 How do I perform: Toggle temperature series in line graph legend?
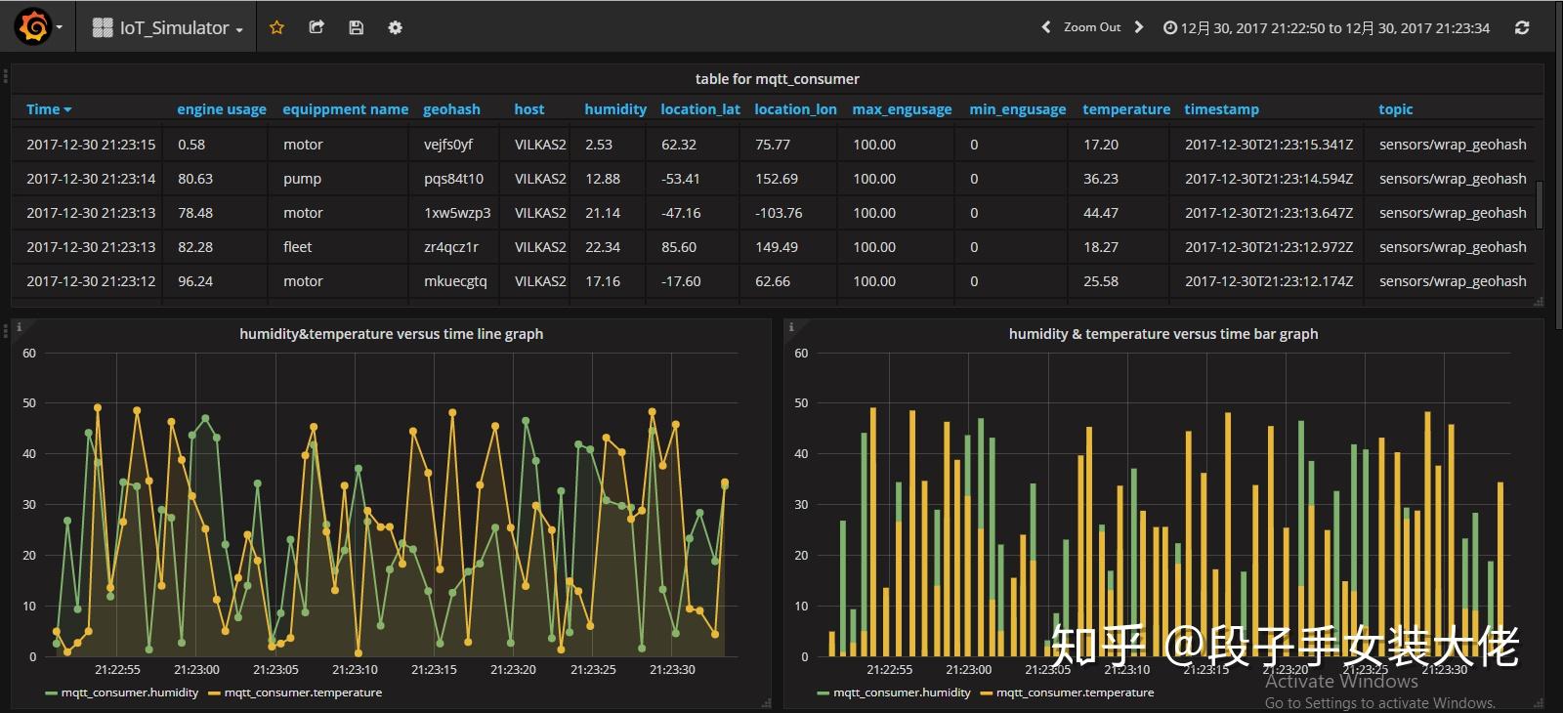(302, 692)
